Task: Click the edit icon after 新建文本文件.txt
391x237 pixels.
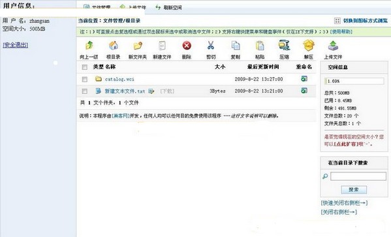Action: (151, 91)
